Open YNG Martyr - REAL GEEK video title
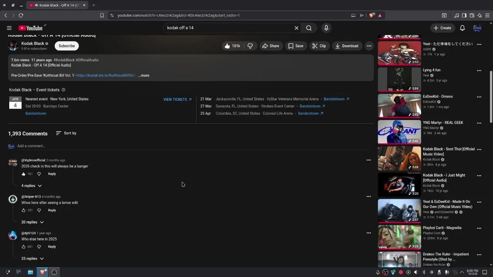Image resolution: width=493 pixels, height=277 pixels. [x=443, y=123]
